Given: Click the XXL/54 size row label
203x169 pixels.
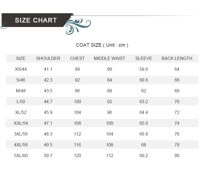Looking at the screenshot, I should coord(21,123).
